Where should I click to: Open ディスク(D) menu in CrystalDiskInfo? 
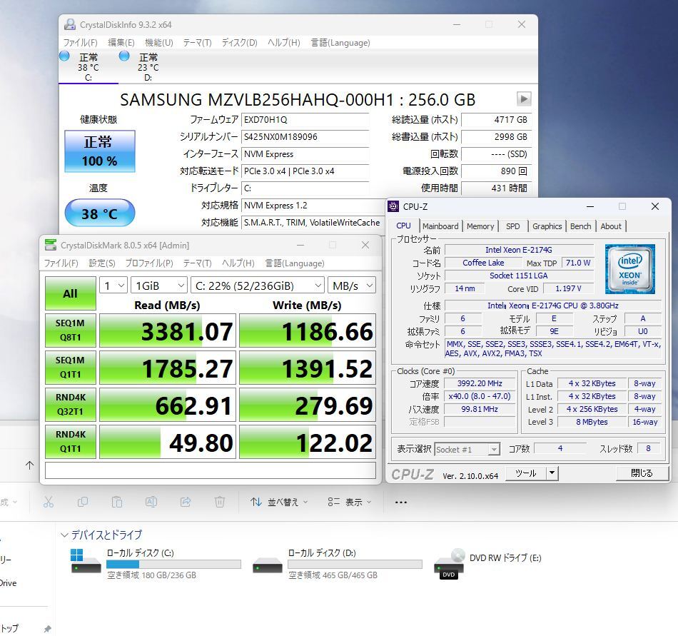(x=240, y=43)
